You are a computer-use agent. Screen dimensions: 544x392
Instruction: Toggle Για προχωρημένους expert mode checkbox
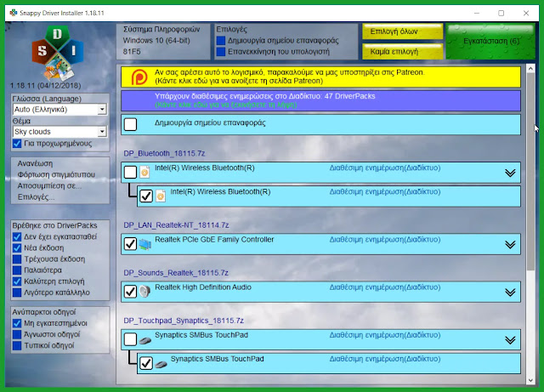(17, 144)
